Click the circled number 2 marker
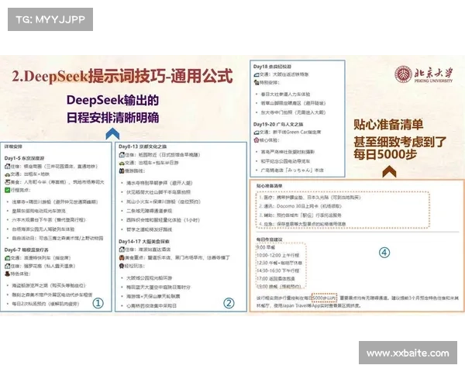 (229, 304)
